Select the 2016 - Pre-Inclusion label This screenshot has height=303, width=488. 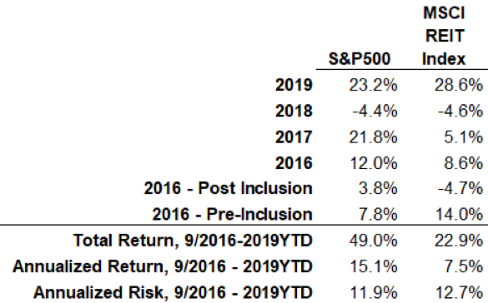232,214
